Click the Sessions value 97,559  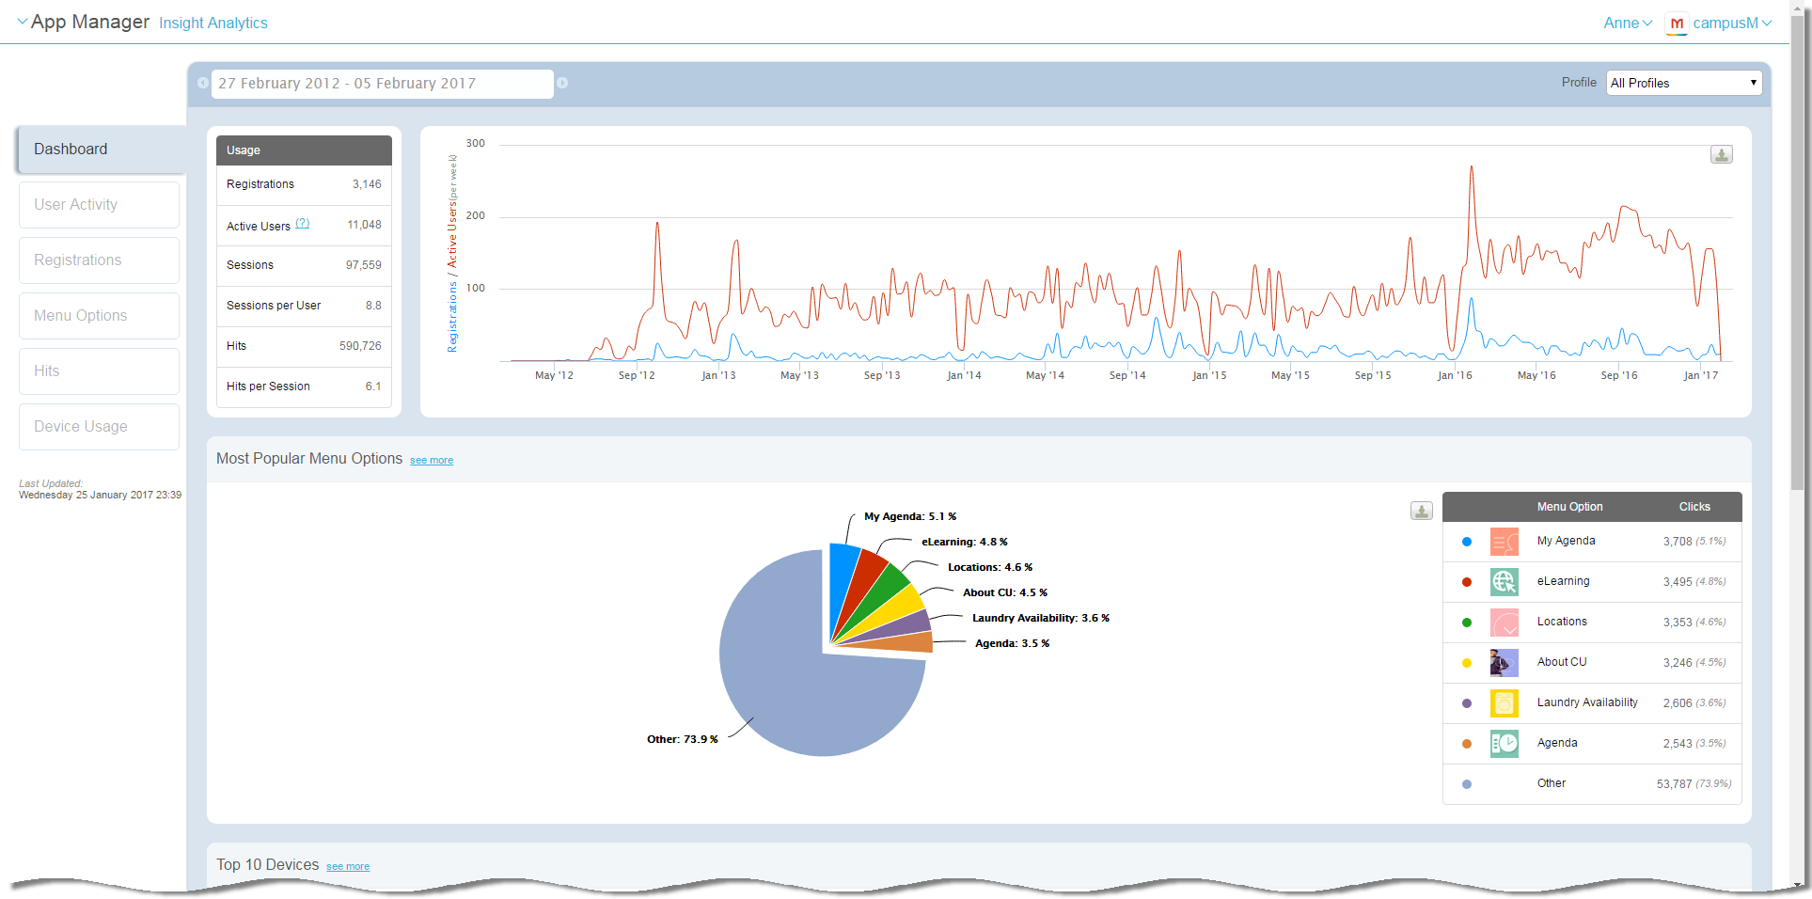pyautogui.click(x=363, y=265)
